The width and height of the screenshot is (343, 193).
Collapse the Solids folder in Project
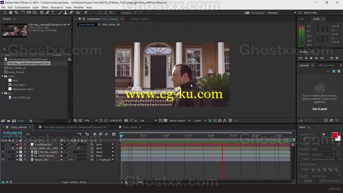3,76
